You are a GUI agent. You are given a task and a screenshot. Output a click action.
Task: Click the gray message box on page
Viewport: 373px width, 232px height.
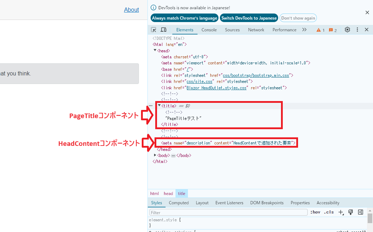[69, 74]
